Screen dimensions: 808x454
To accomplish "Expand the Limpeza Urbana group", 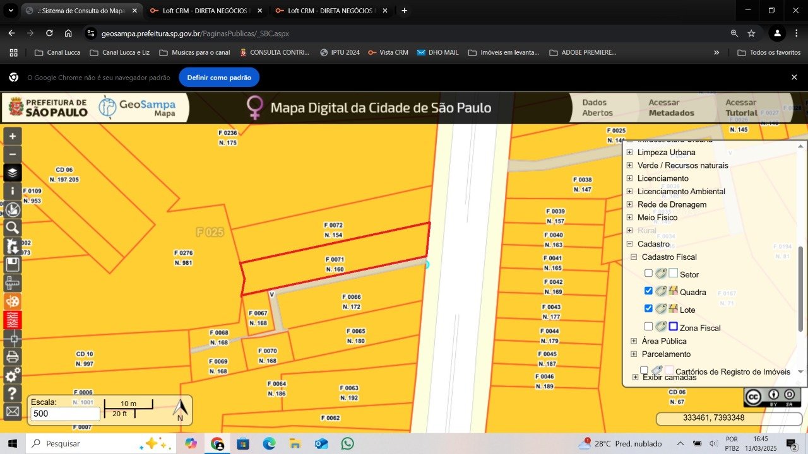I will click(x=629, y=153).
